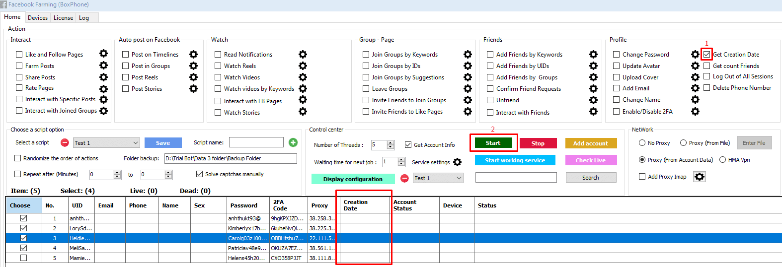782x267 pixels.
Task: Enable Randomize the order of actions
Action: pos(18,158)
